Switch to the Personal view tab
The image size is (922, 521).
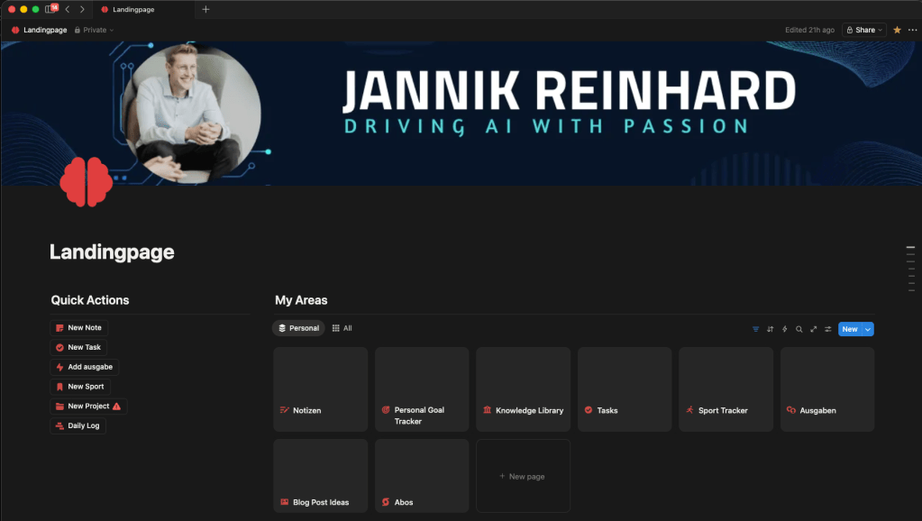click(298, 328)
